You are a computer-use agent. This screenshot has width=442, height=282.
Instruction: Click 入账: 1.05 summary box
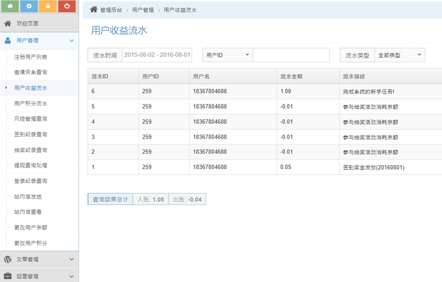[x=150, y=199]
